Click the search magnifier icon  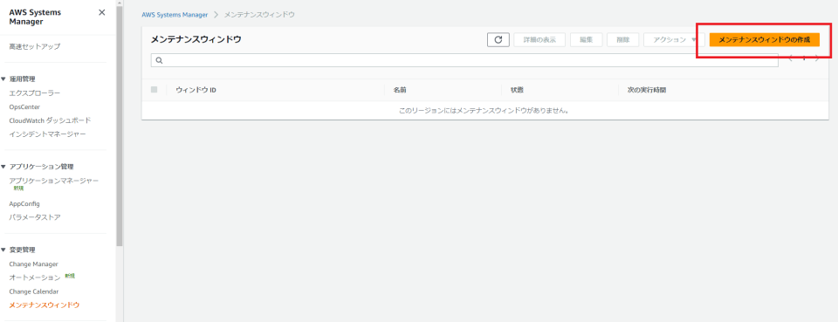tap(159, 60)
